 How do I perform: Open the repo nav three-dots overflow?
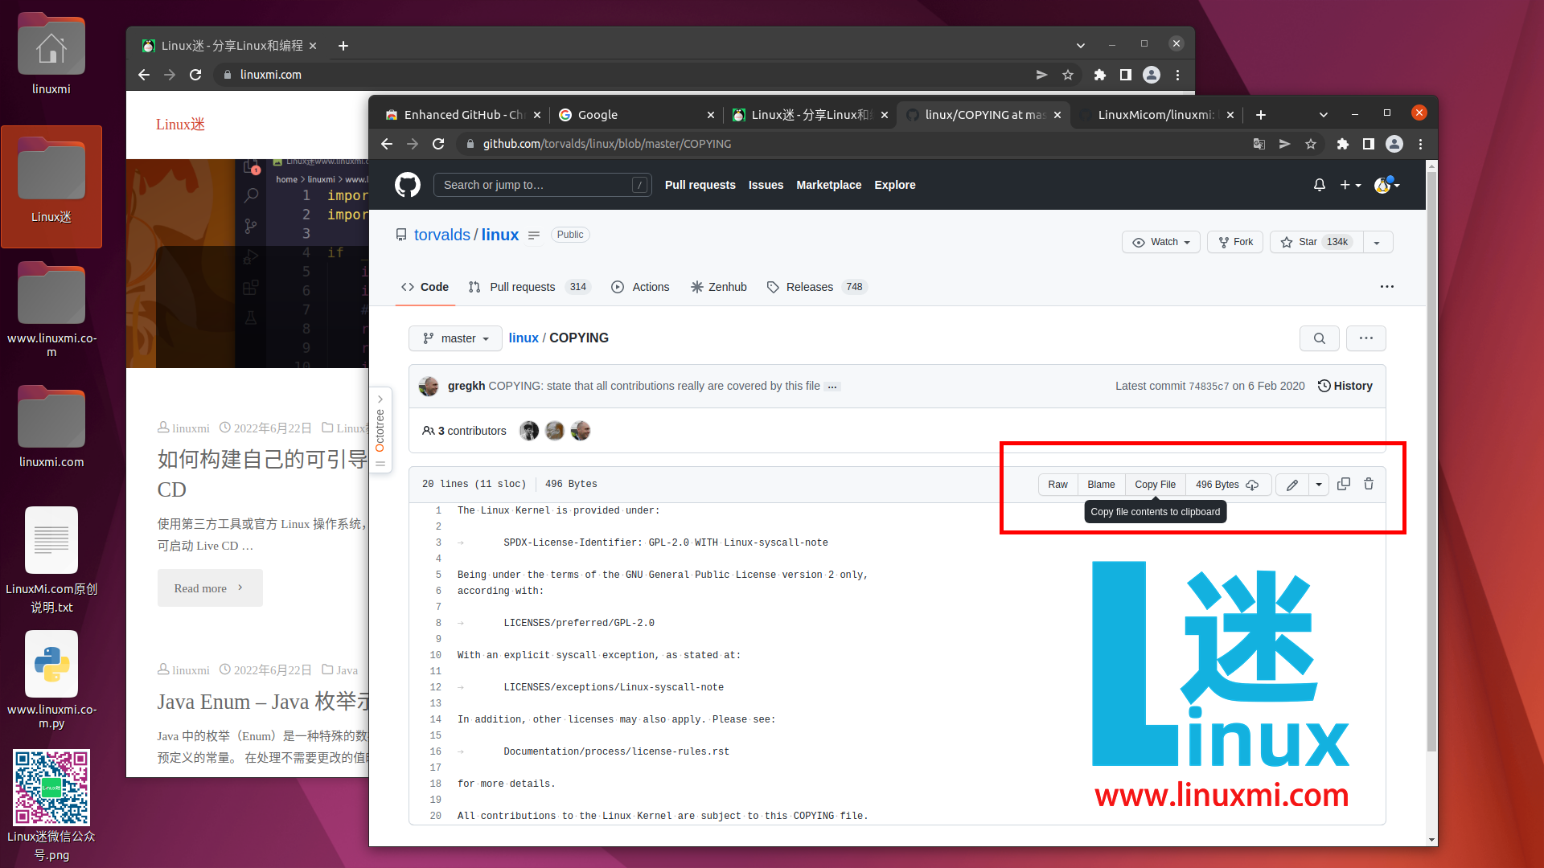pos(1387,287)
